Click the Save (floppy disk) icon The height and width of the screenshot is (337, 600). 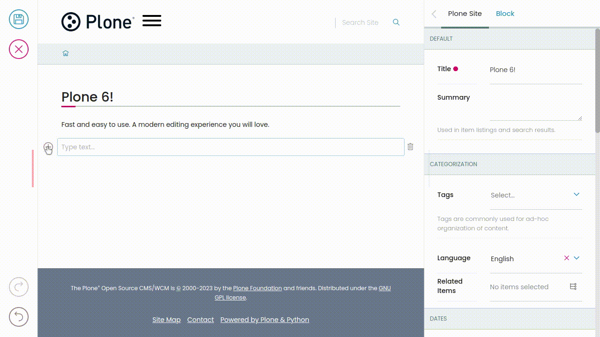(19, 19)
